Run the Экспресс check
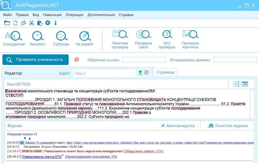The height and width of the screenshot is (163, 259). (37, 39)
